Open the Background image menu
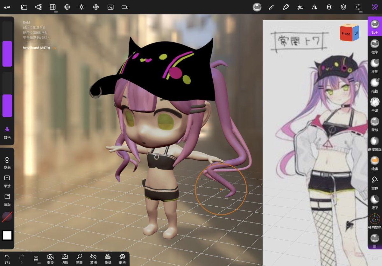The width and height of the screenshot is (382, 266). click(x=110, y=7)
